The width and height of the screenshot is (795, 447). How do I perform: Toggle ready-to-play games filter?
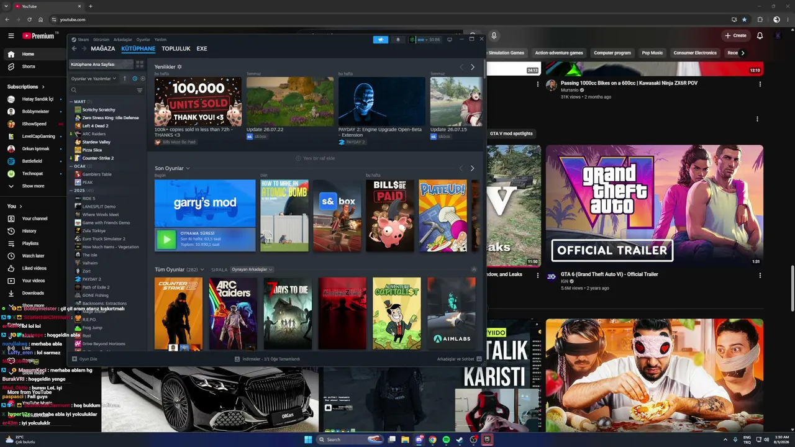142,79
